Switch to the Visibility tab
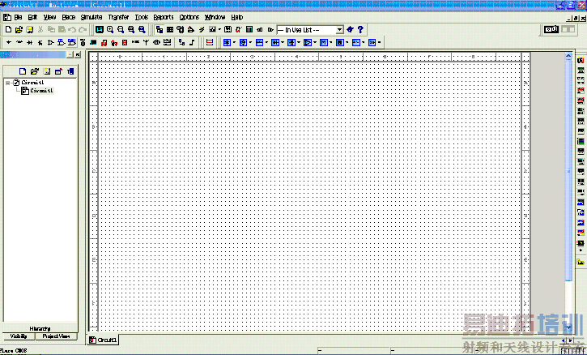Screen dimensions: 587x355 [x=19, y=336]
